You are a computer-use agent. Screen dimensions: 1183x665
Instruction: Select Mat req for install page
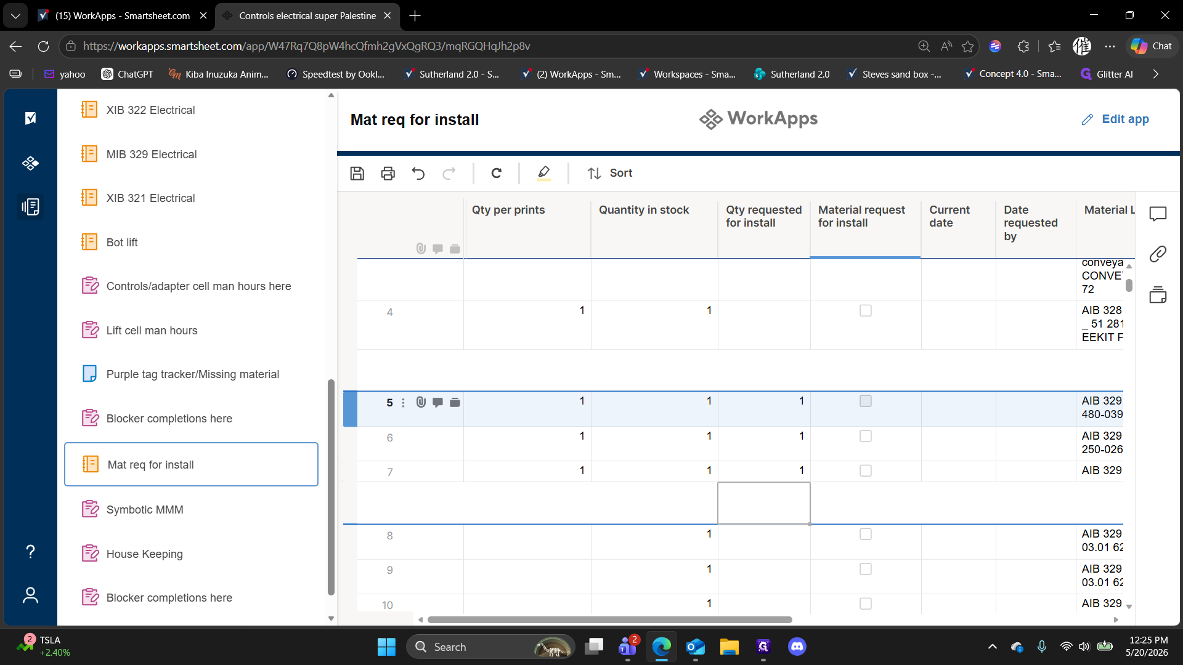click(191, 465)
